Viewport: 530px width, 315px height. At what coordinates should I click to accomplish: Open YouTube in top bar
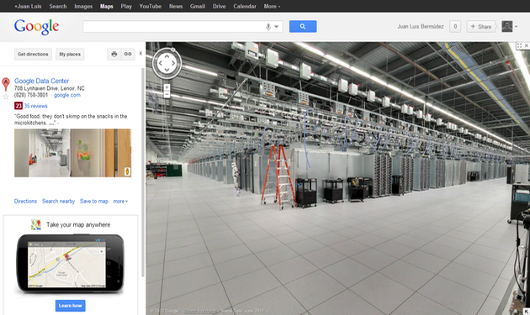(151, 6)
